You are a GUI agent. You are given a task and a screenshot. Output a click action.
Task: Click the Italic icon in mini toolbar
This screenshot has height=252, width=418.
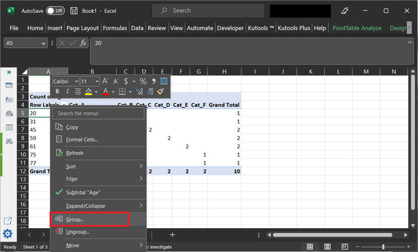[67, 92]
